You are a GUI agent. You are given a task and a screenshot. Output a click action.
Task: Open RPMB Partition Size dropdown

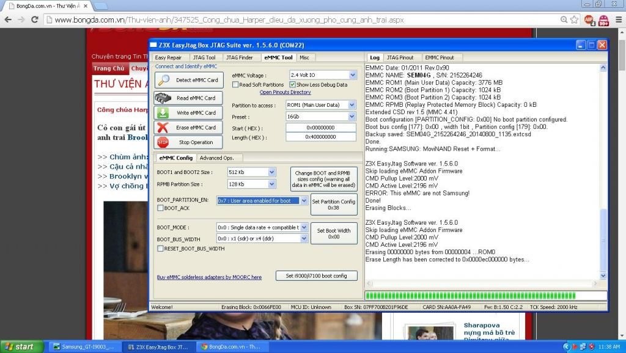tap(271, 184)
